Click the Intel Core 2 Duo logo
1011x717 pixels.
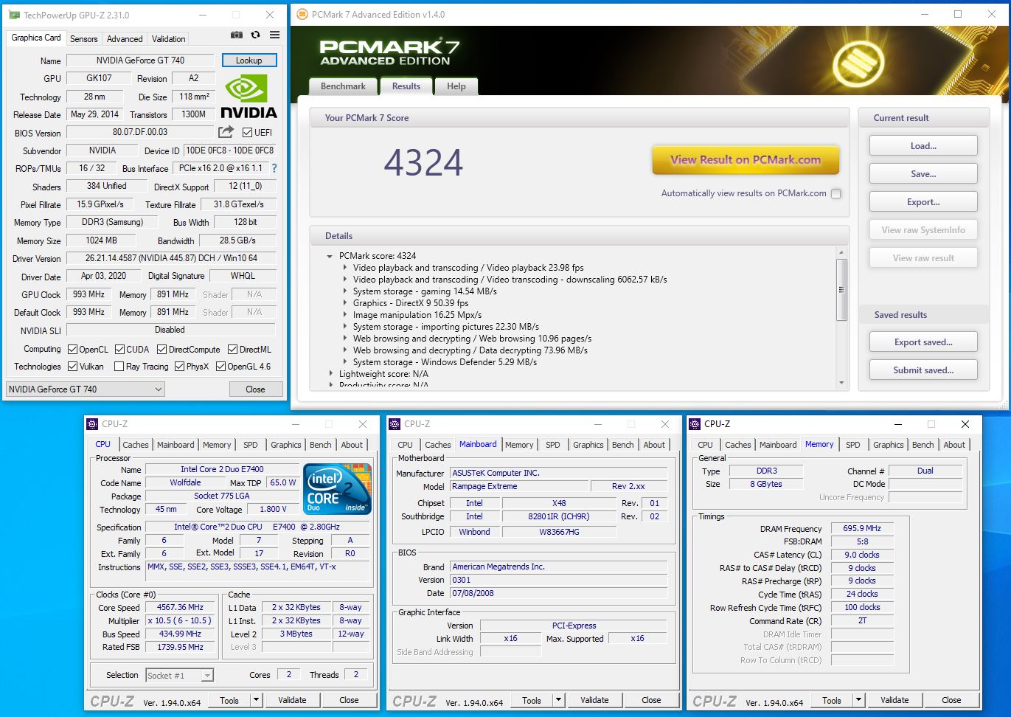(x=337, y=489)
